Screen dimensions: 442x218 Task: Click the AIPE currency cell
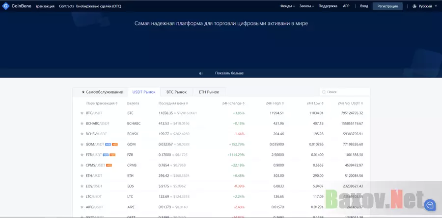[x=131, y=207]
